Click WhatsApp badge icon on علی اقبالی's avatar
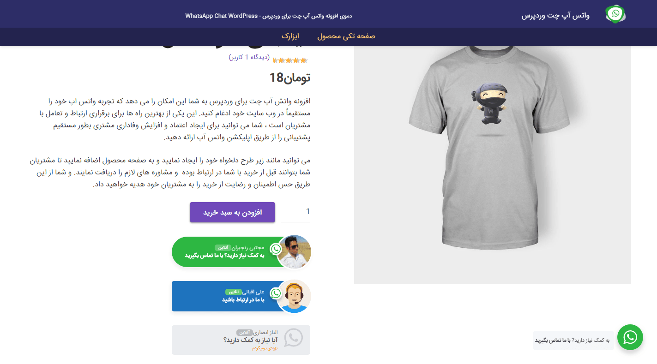The height and width of the screenshot is (364, 657). pos(276,293)
